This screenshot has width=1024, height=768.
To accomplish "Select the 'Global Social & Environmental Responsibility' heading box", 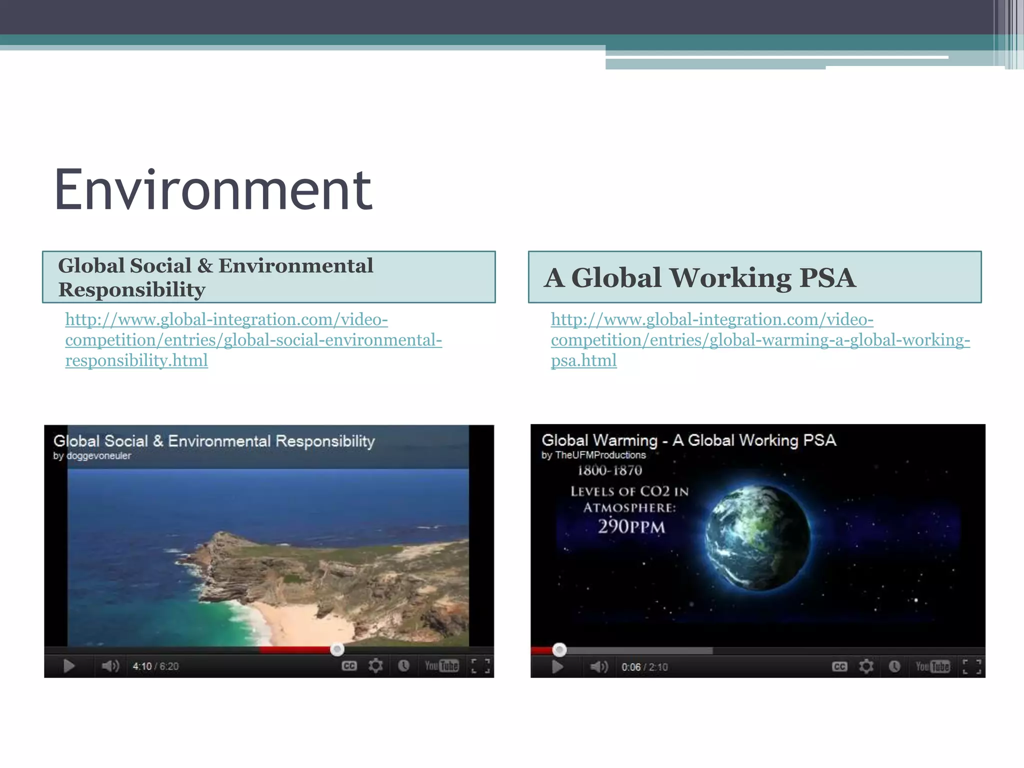I will (x=269, y=277).
